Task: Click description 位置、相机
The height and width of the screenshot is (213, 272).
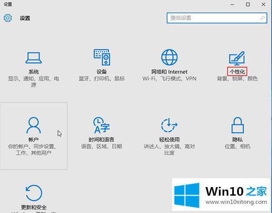Action: [x=238, y=146]
